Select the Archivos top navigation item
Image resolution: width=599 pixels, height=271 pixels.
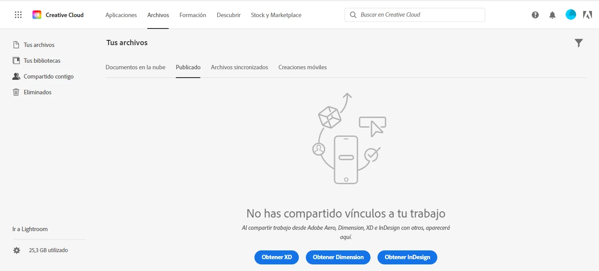point(158,15)
